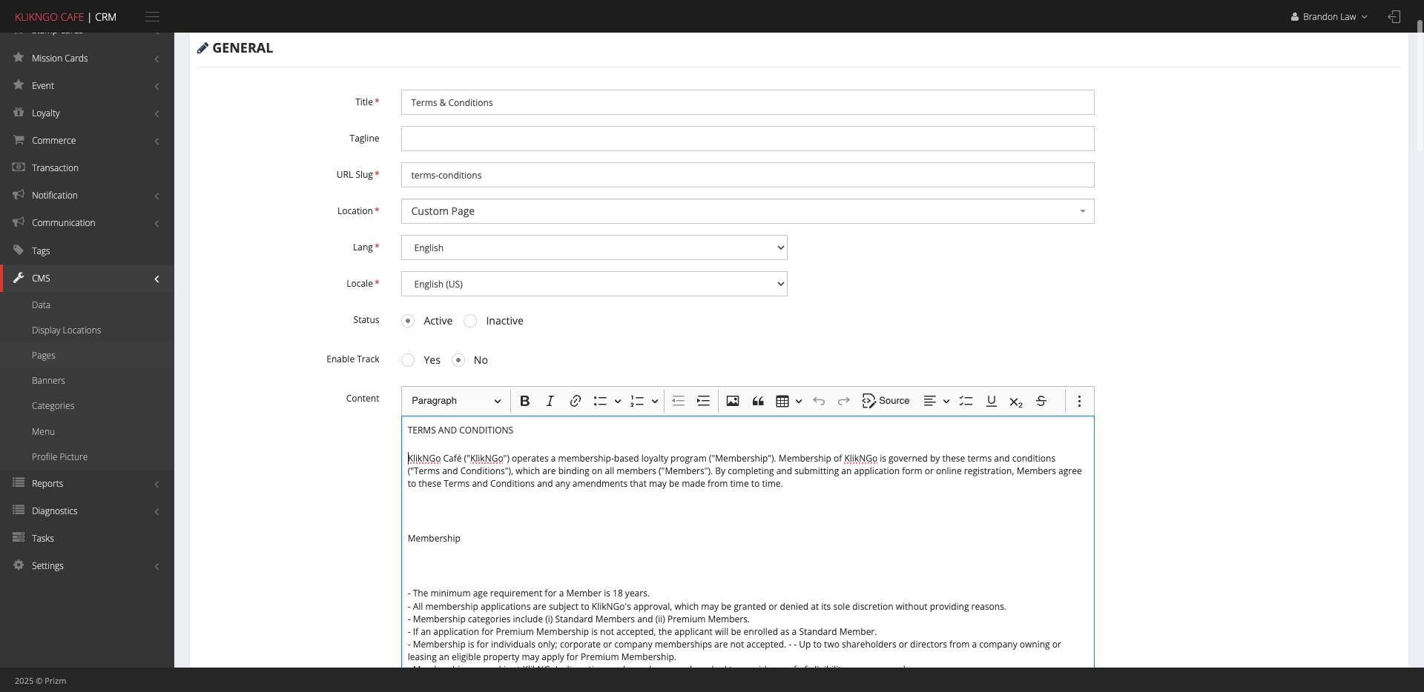Open text alignment dropdown arrow
Viewport: 1424px width, 692px height.
(946, 401)
